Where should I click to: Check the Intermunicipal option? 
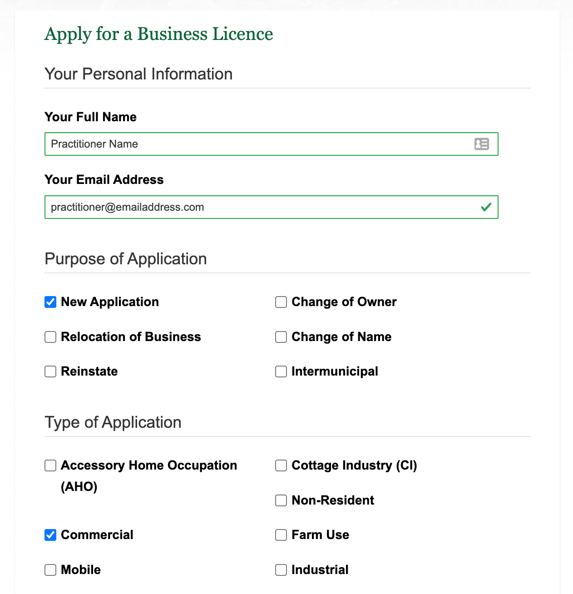click(x=281, y=371)
